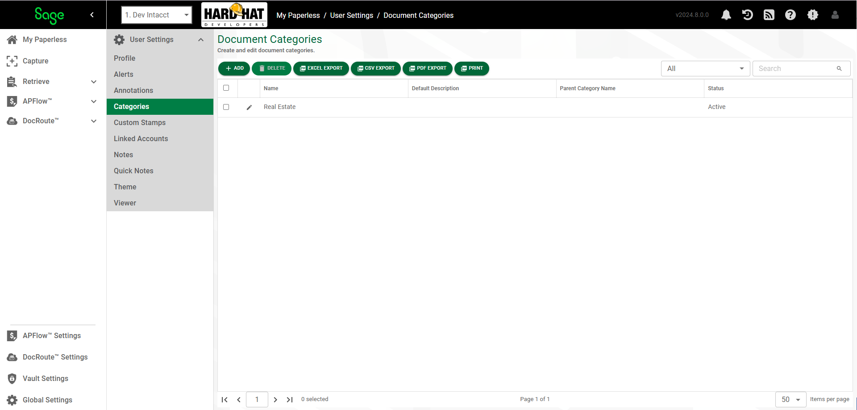
Task: Open the 50 items per page dropdown
Action: click(791, 399)
